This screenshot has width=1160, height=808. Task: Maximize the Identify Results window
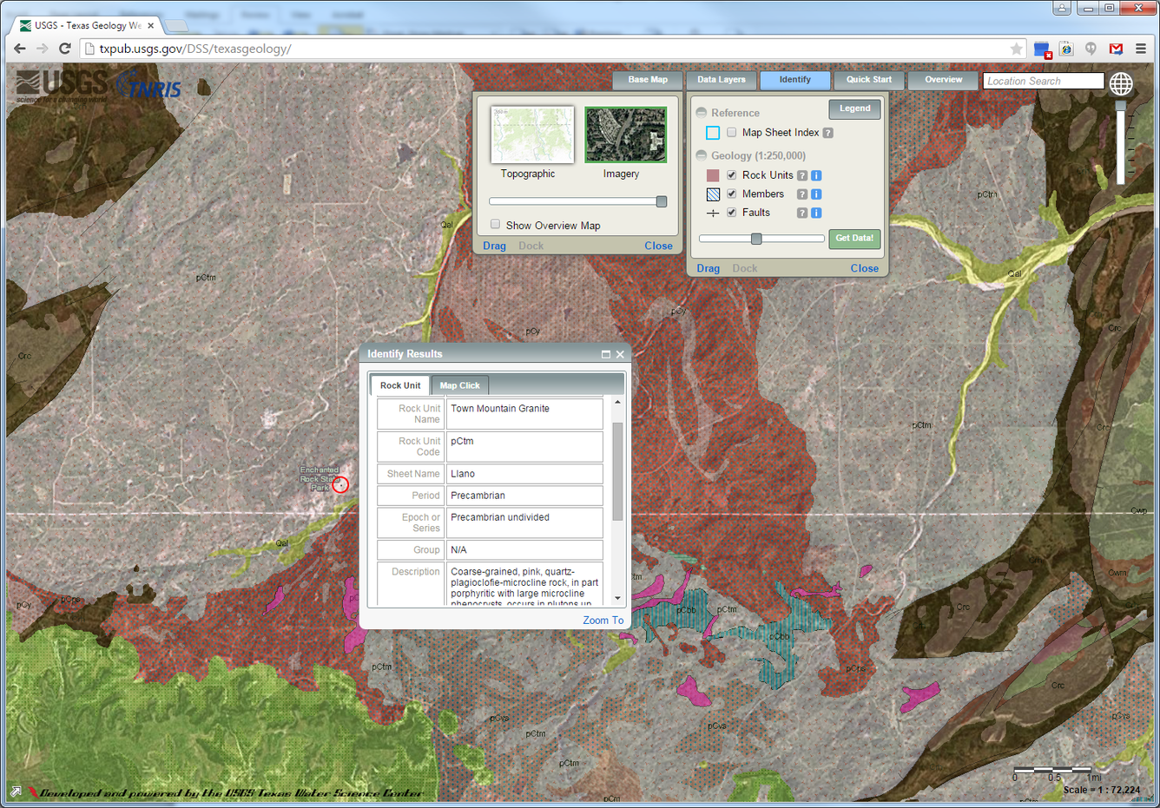[x=606, y=354]
